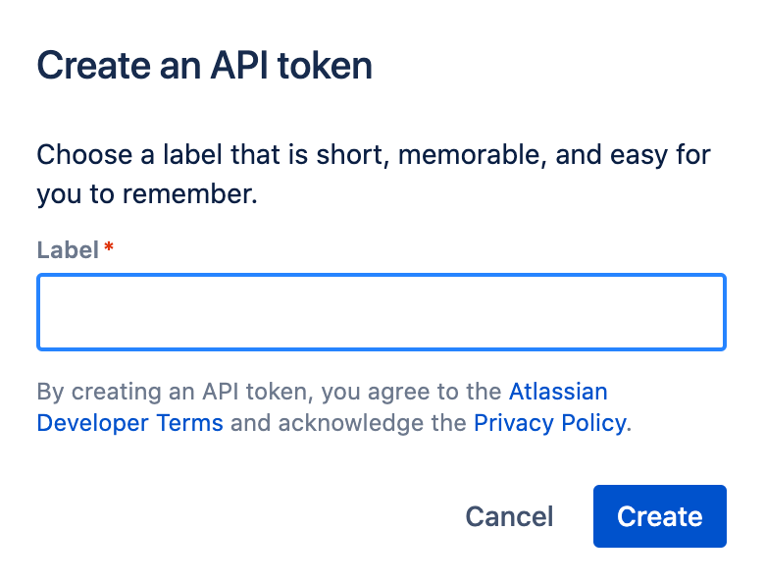Click the "By creating an API token" notice
The height and width of the screenshot is (584, 765).
(x=270, y=392)
